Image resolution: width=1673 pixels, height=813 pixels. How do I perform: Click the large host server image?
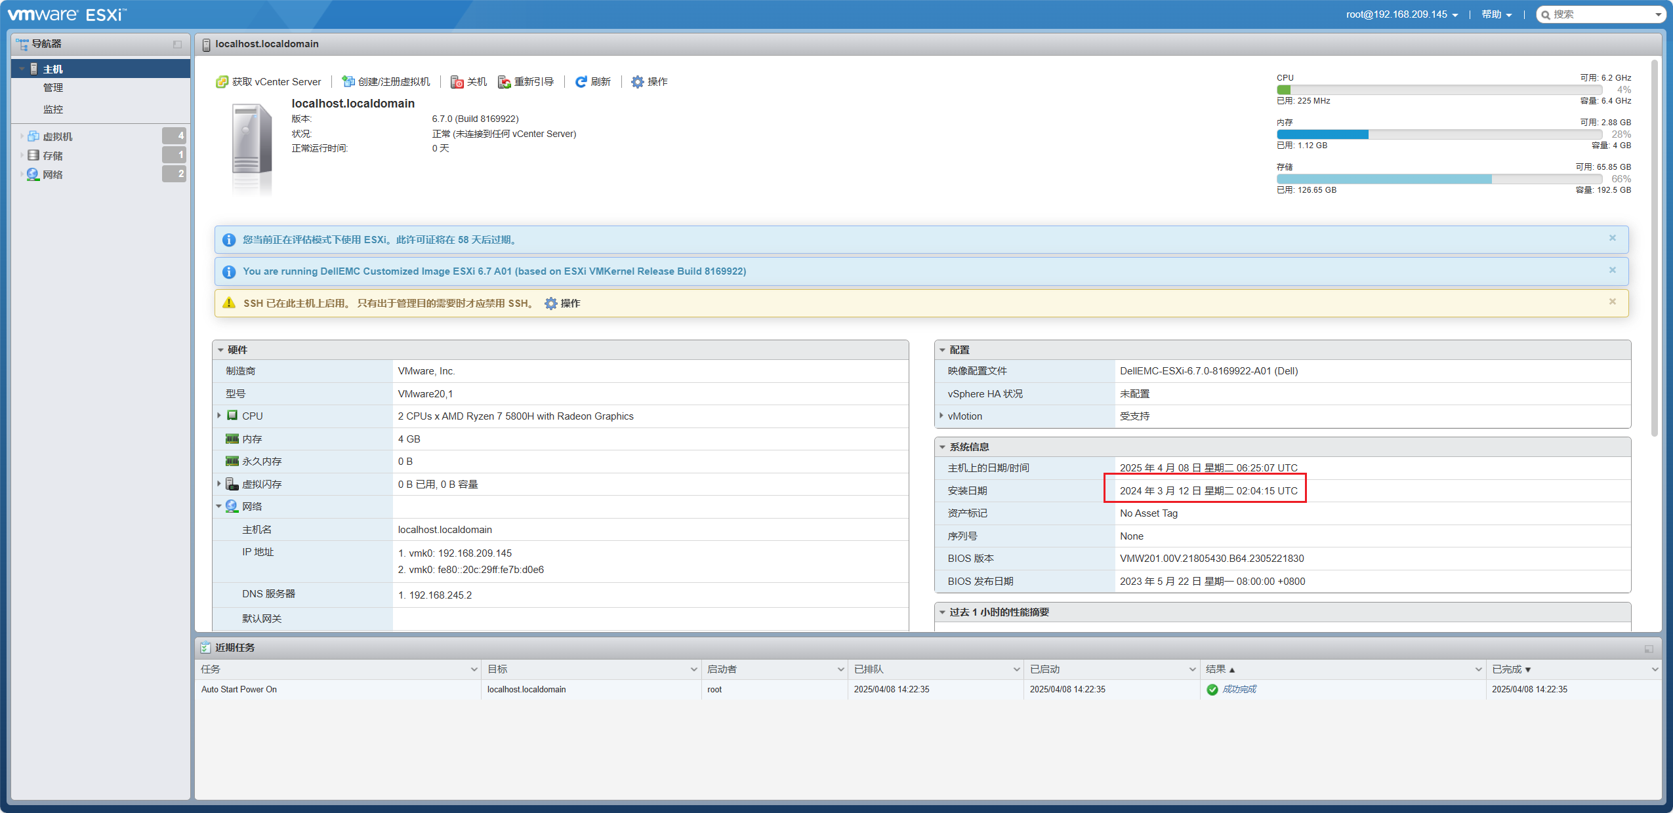[x=252, y=149]
